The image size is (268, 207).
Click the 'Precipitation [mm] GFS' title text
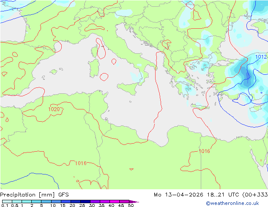click(34, 195)
